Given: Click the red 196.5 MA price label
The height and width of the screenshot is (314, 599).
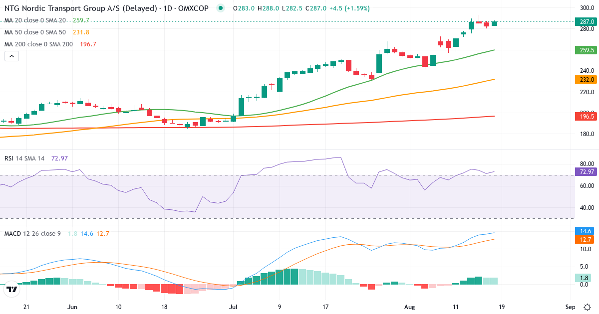Looking at the screenshot, I should click(587, 117).
